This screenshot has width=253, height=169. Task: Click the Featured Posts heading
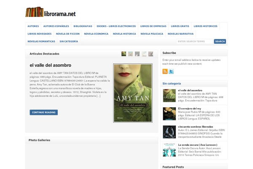coord(173,167)
